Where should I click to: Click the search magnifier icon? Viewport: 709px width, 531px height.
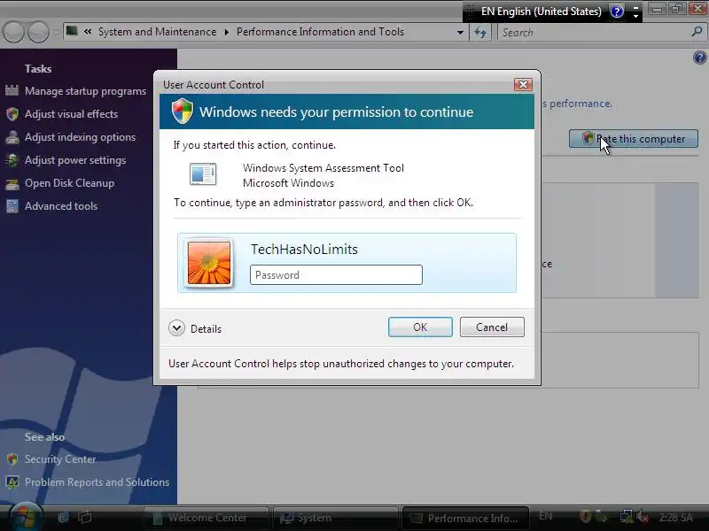point(697,32)
